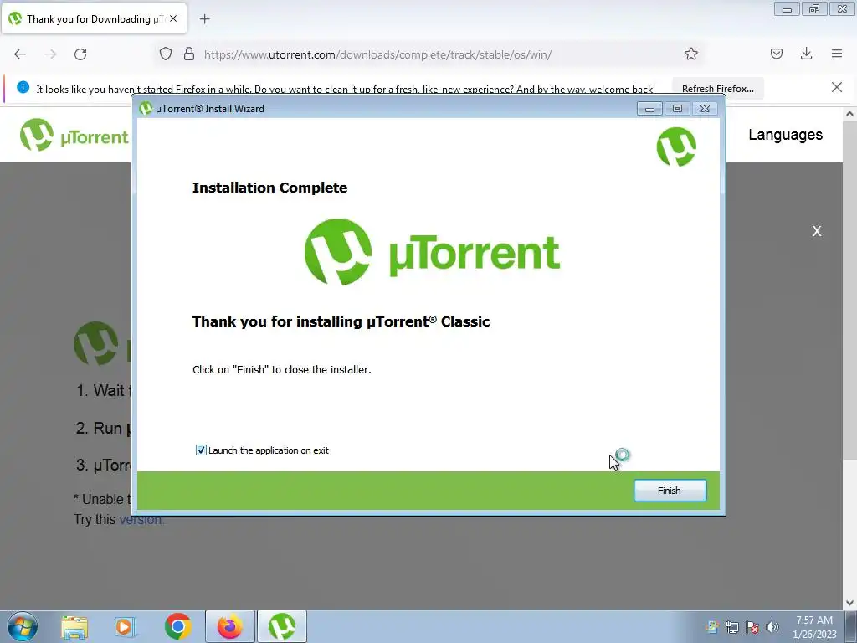This screenshot has width=857, height=643.
Task: Click the Installation Complete heading
Action: [270, 188]
